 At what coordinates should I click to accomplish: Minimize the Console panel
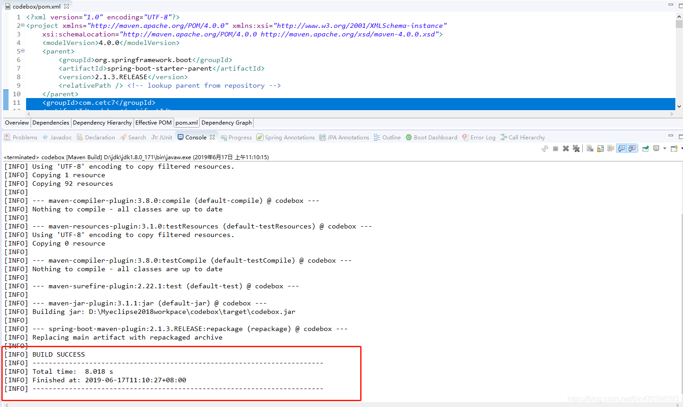click(x=670, y=135)
